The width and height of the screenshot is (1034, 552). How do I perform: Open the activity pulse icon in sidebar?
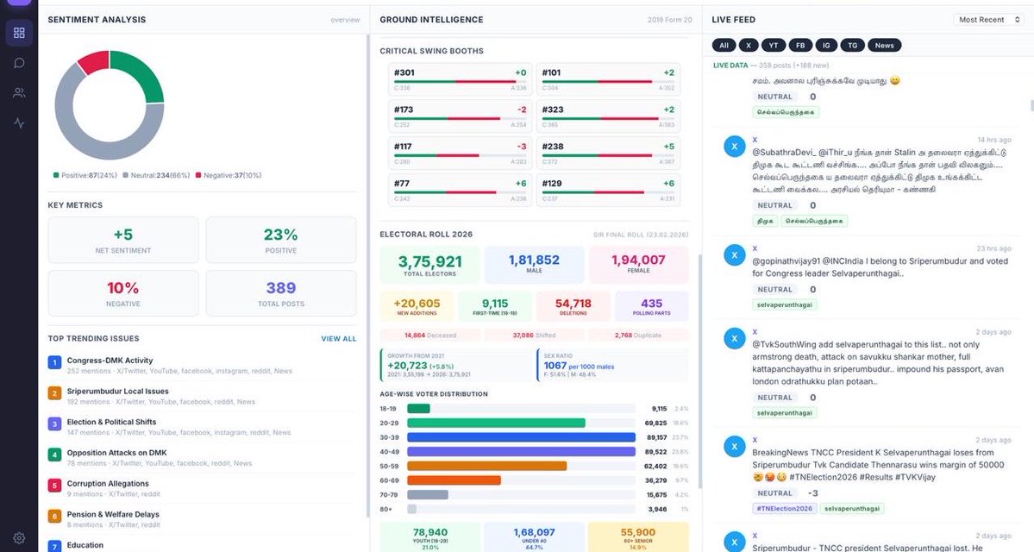[x=19, y=123]
